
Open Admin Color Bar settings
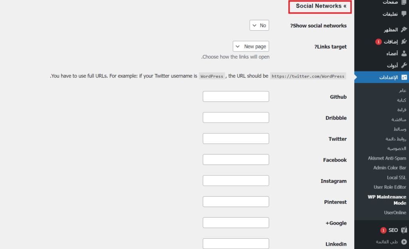tap(389, 168)
